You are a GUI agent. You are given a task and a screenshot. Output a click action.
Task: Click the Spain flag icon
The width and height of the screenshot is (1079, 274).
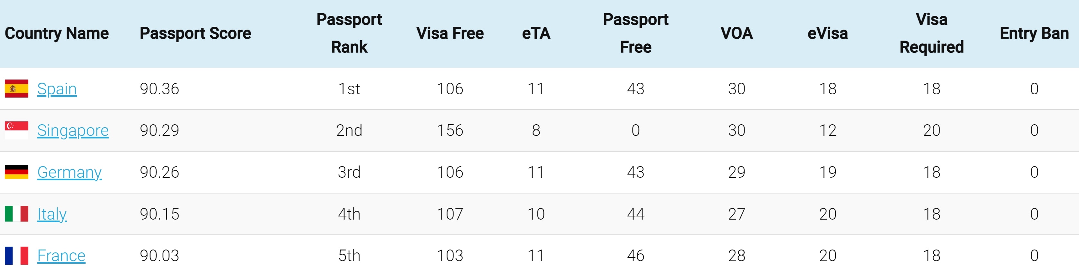16,89
